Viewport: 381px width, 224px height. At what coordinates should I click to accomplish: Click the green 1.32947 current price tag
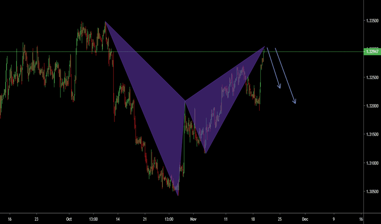click(372, 52)
